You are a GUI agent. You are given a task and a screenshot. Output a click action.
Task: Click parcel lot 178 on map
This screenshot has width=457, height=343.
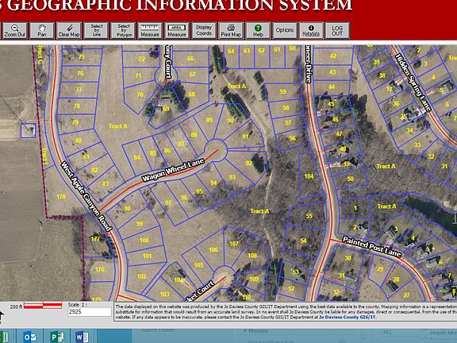[61, 197]
